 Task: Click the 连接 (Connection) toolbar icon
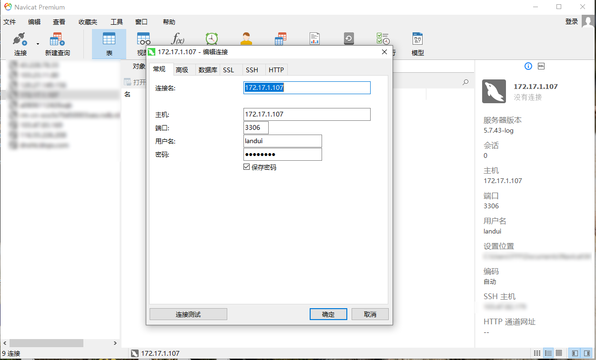tap(20, 44)
